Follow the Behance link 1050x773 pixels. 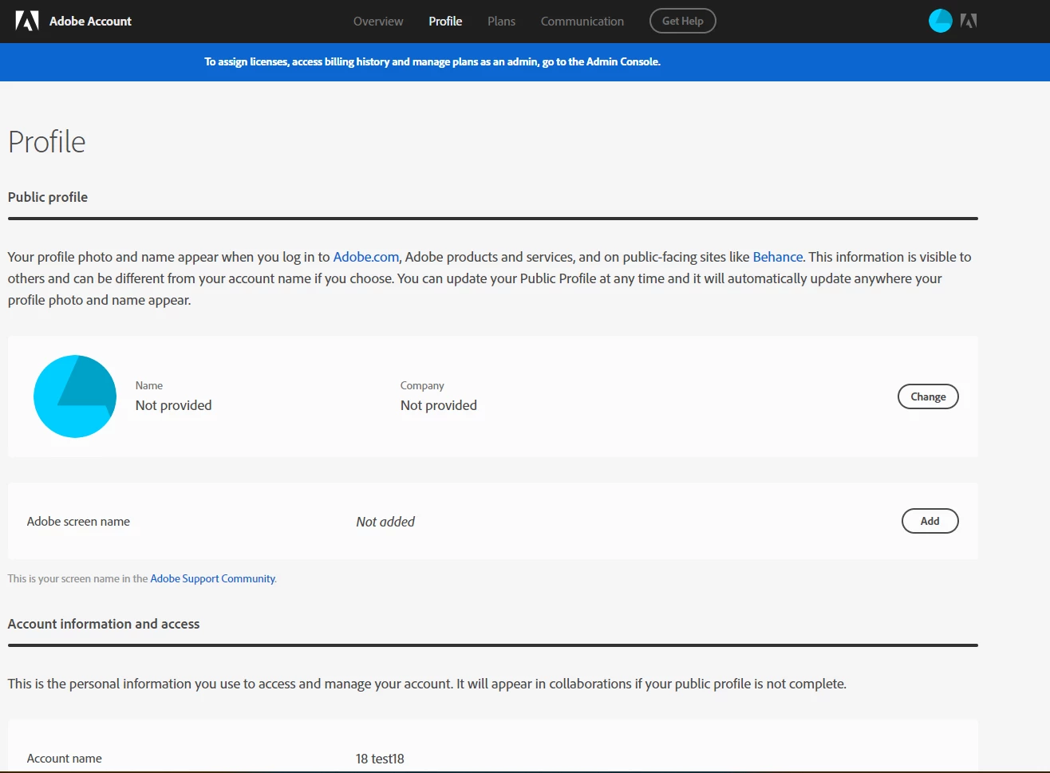[778, 257]
